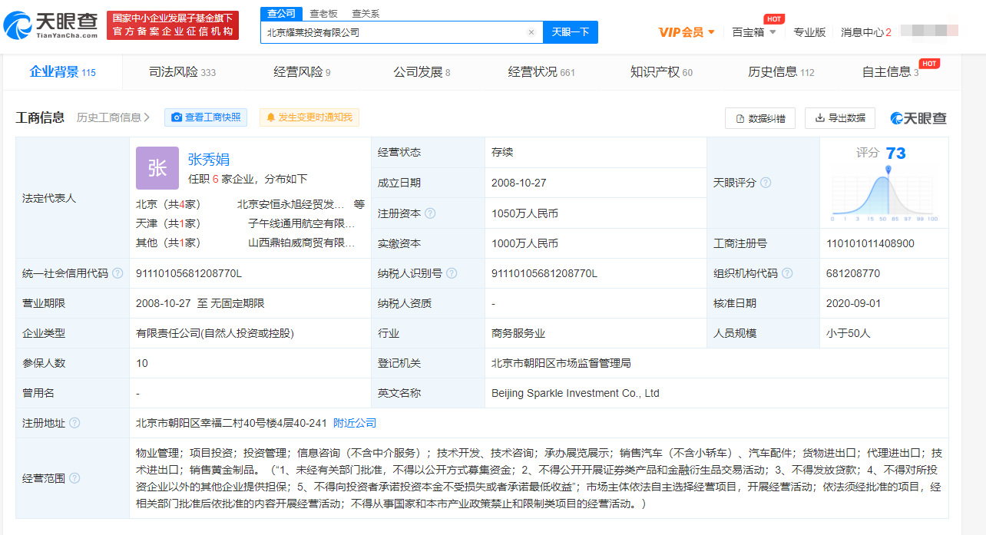Click the 附近公司 link
The height and width of the screenshot is (535, 986).
355,423
